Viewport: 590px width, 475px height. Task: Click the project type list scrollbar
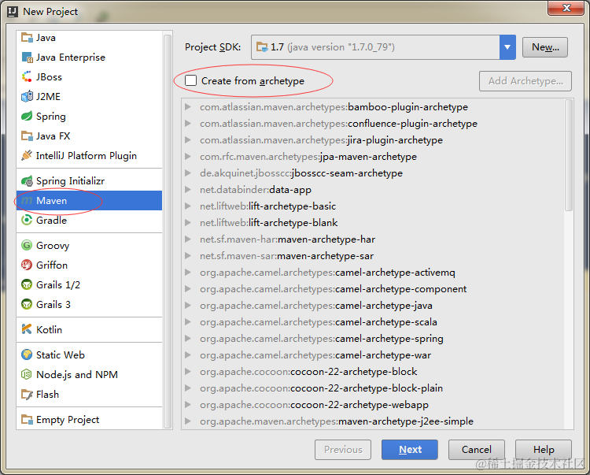168,230
